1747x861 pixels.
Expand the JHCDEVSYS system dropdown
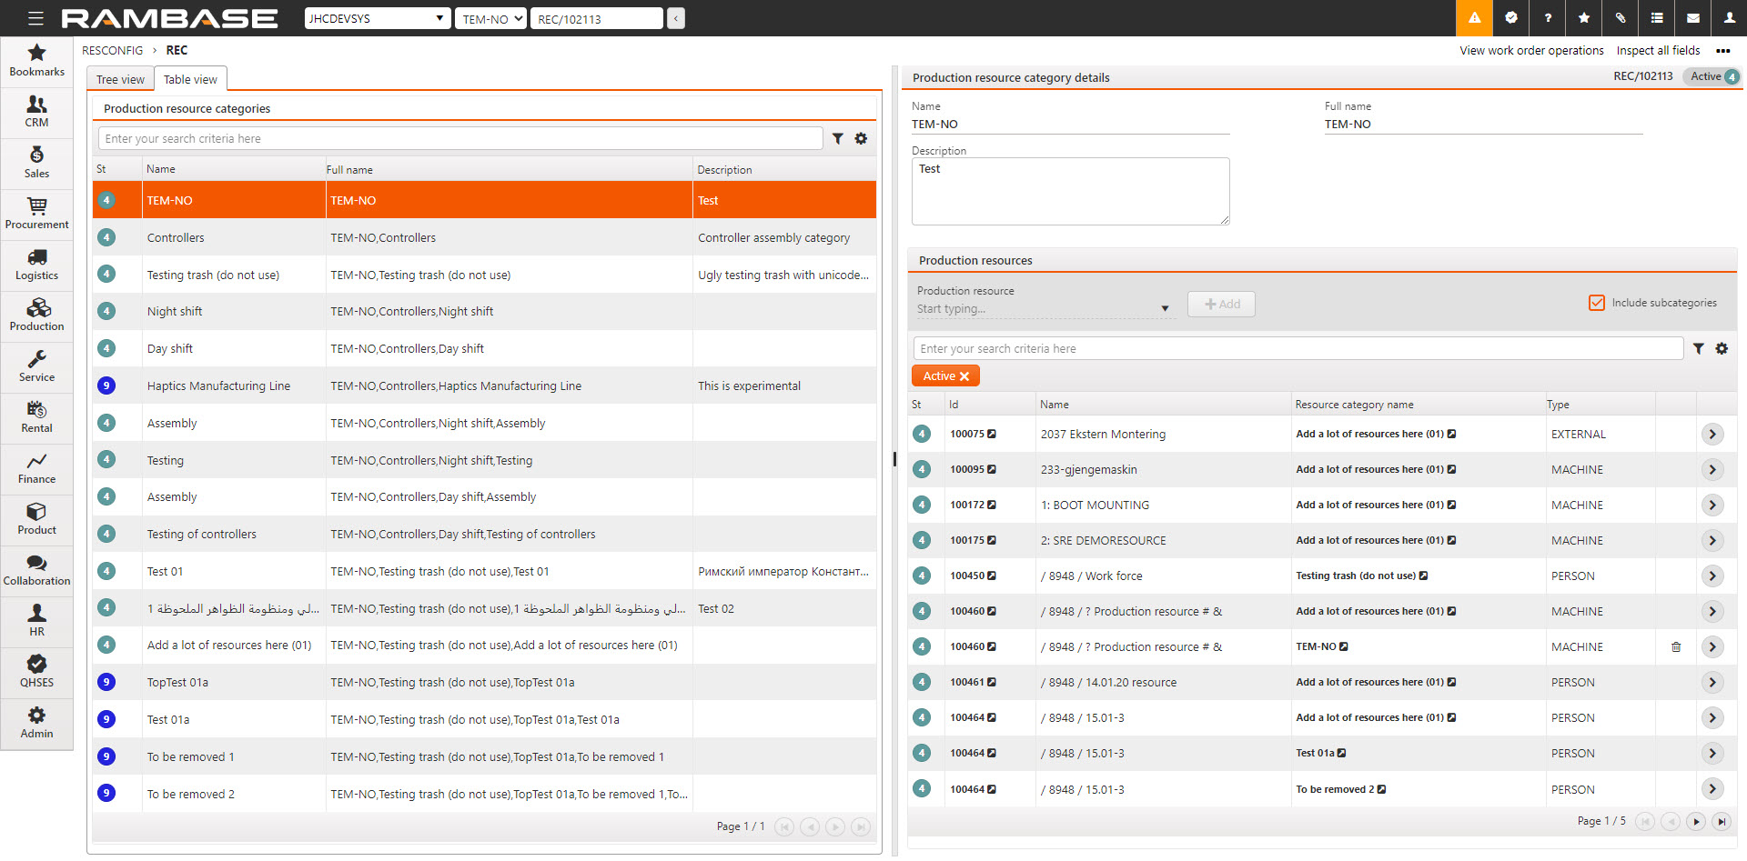coord(377,18)
